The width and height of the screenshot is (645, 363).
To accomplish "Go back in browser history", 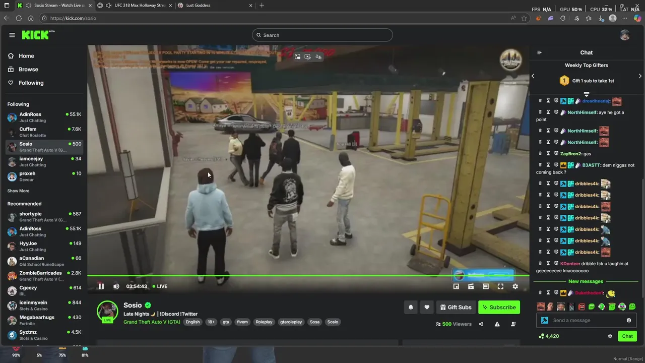I will pyautogui.click(x=7, y=18).
